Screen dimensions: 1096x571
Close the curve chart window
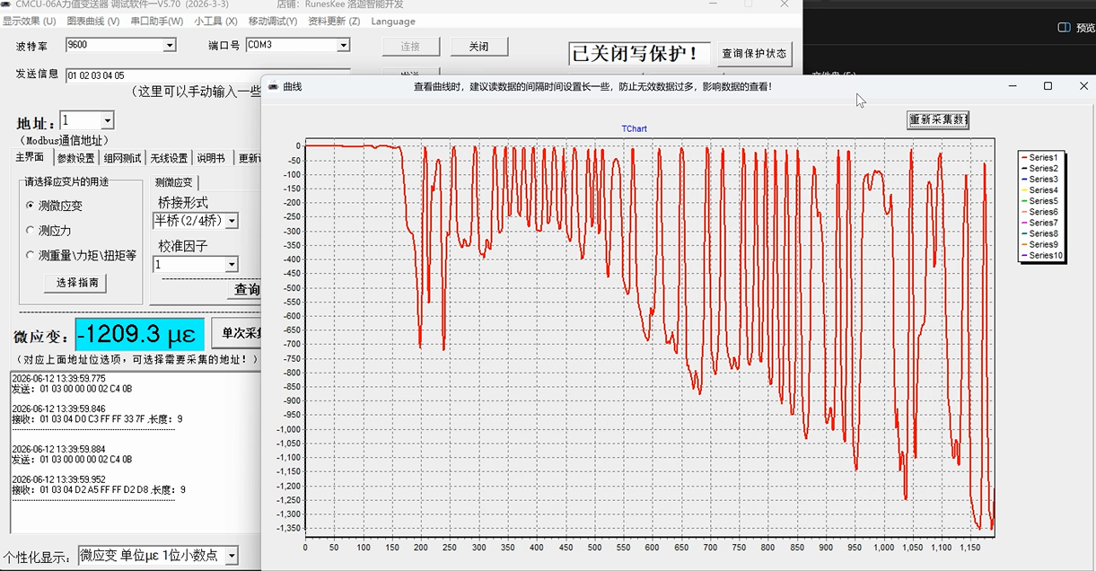click(1083, 86)
